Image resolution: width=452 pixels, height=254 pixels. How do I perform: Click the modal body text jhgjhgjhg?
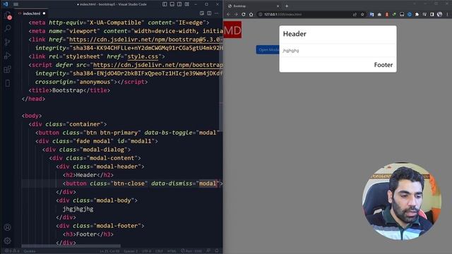click(291, 51)
